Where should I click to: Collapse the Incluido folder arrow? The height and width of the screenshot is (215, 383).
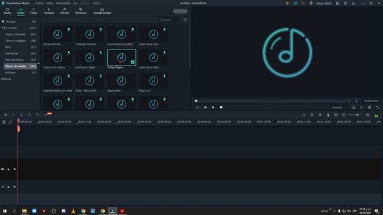click(2, 28)
